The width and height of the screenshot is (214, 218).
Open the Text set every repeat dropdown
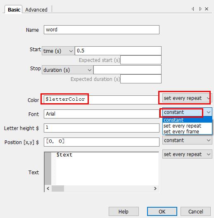pyautogui.click(x=187, y=154)
